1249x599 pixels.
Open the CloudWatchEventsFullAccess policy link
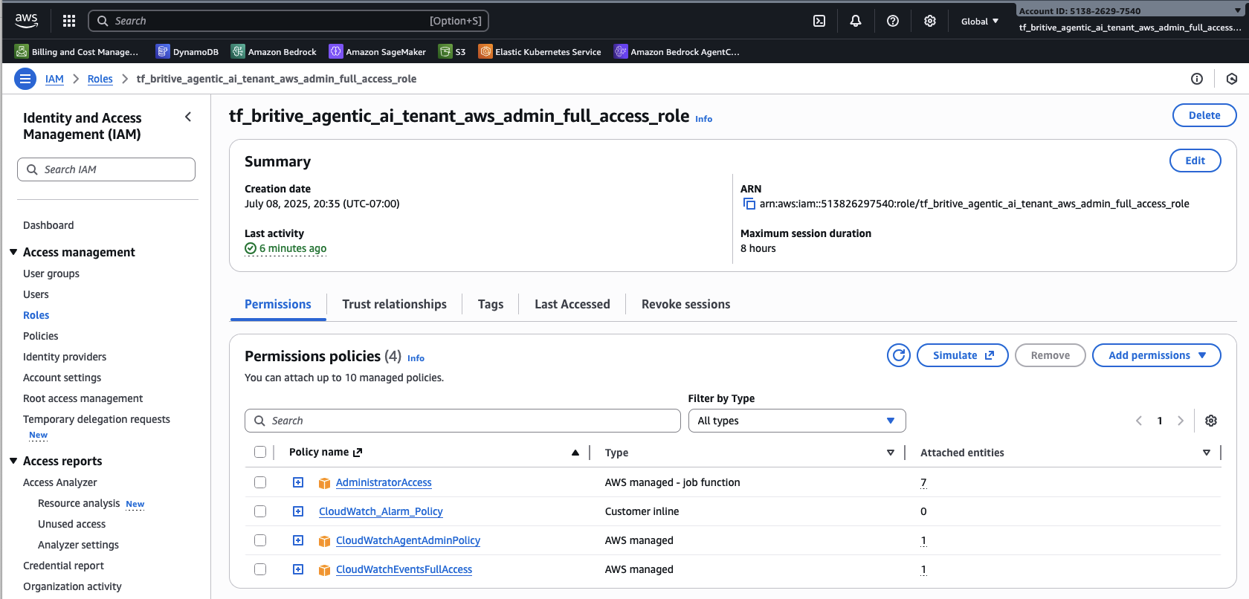pyautogui.click(x=404, y=569)
